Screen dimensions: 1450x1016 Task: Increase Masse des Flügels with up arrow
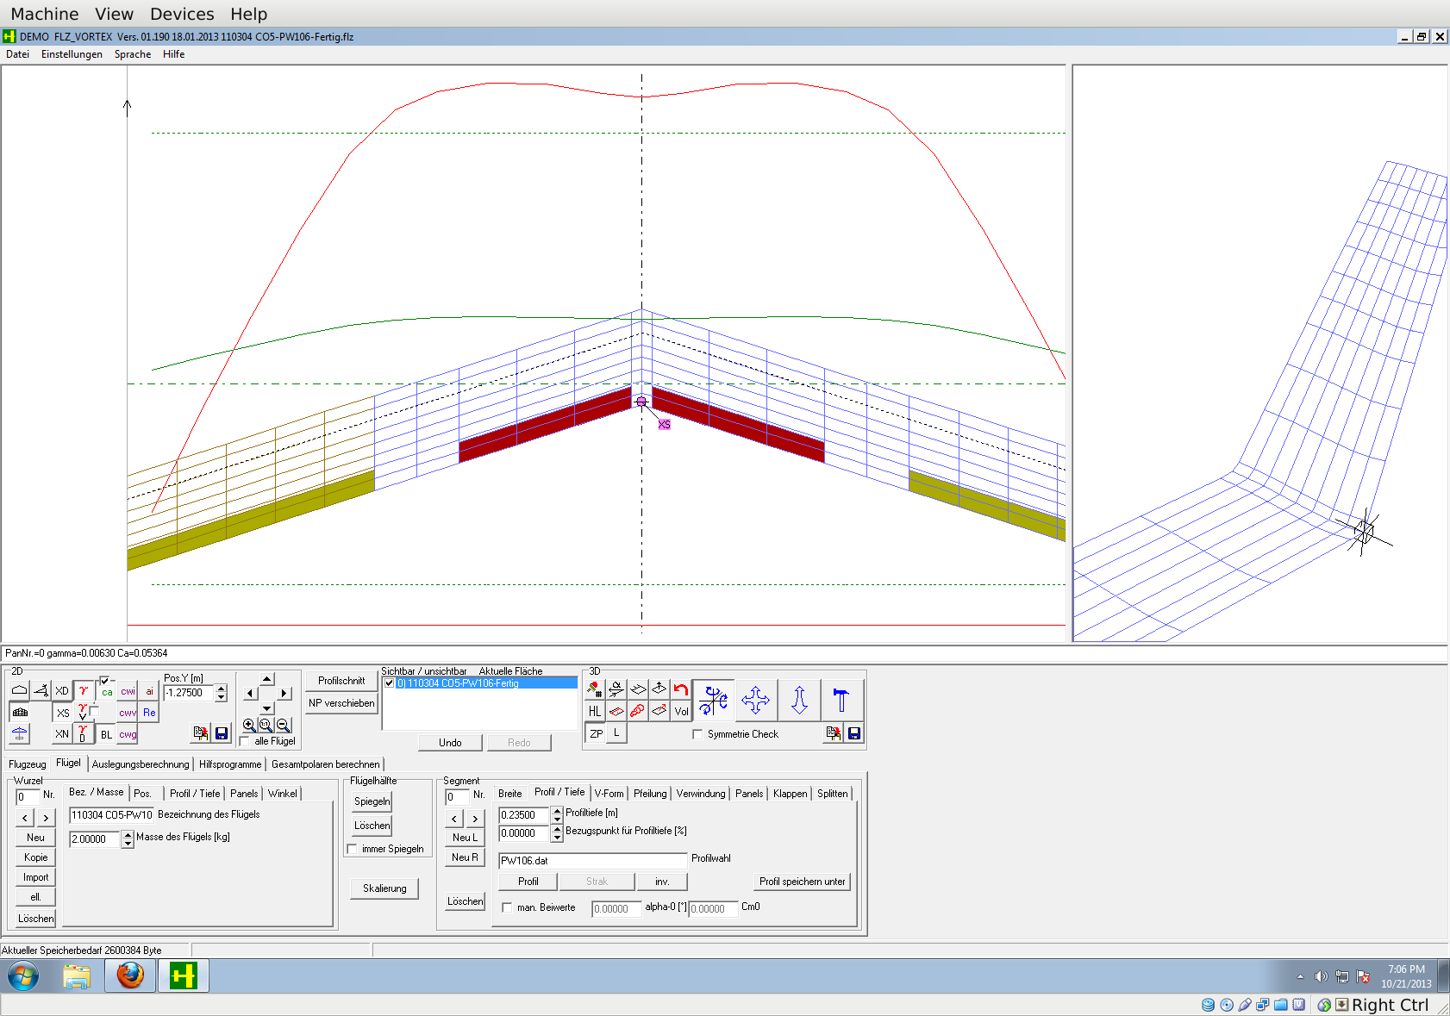(128, 834)
